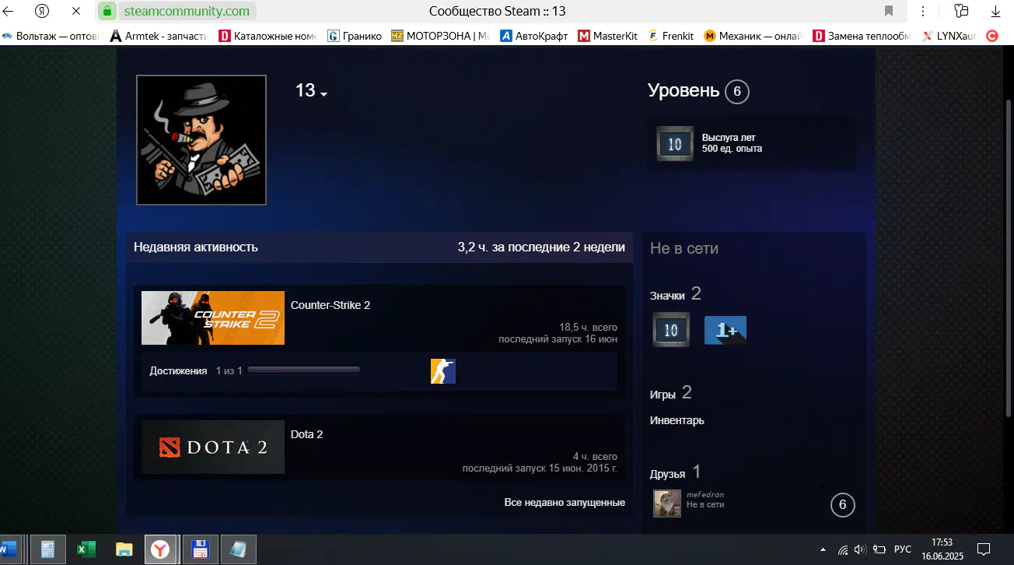
Task: Click mefedron's level 6 circle
Action: coord(842,505)
